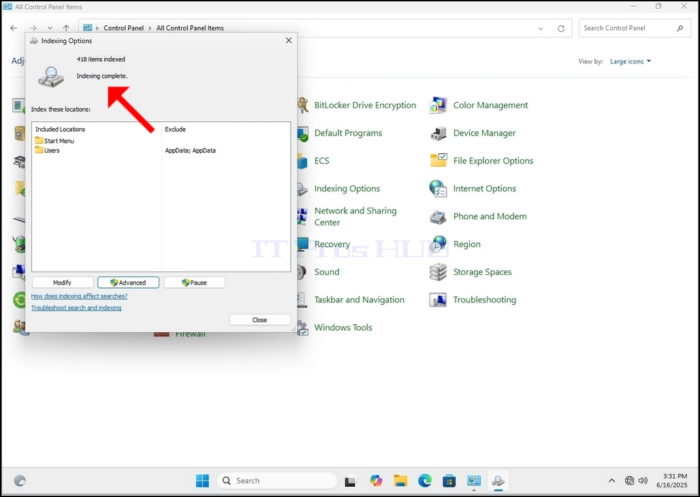The width and height of the screenshot is (700, 497).
Task: Go up one level arrow
Action: click(66, 28)
